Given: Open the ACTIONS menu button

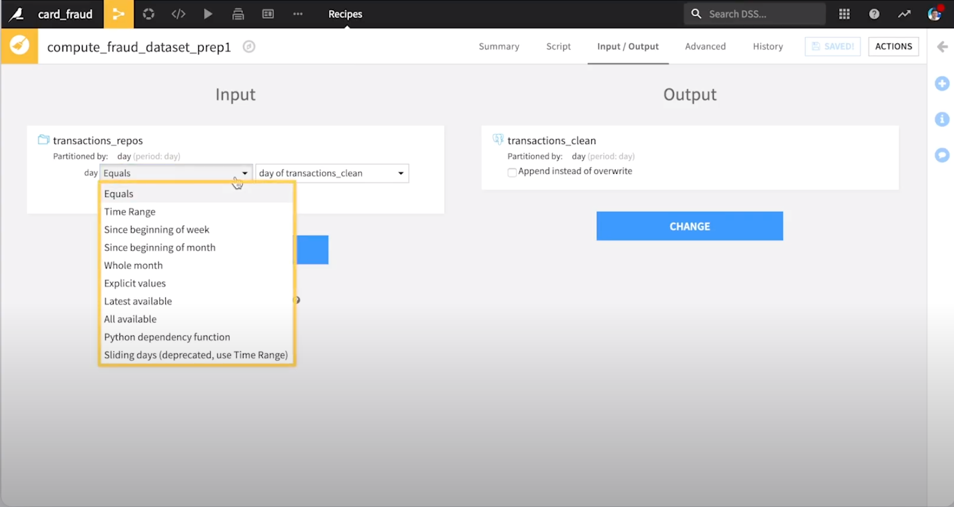Looking at the screenshot, I should point(893,47).
